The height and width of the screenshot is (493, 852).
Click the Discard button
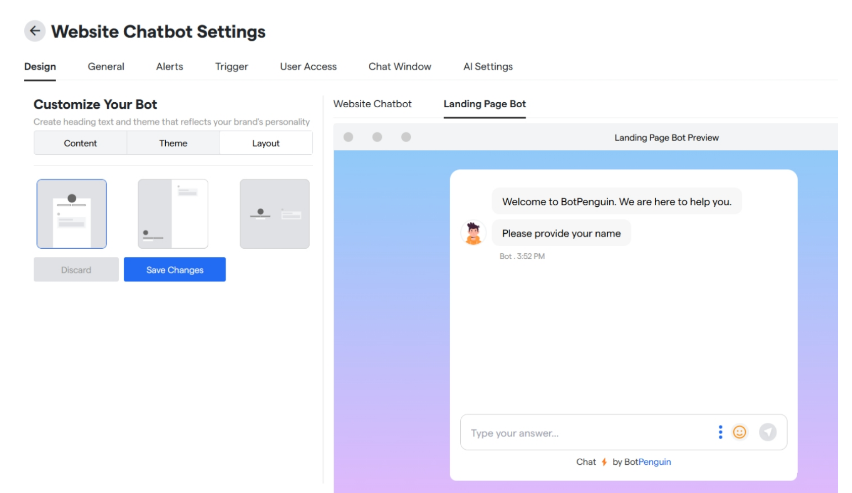76,269
